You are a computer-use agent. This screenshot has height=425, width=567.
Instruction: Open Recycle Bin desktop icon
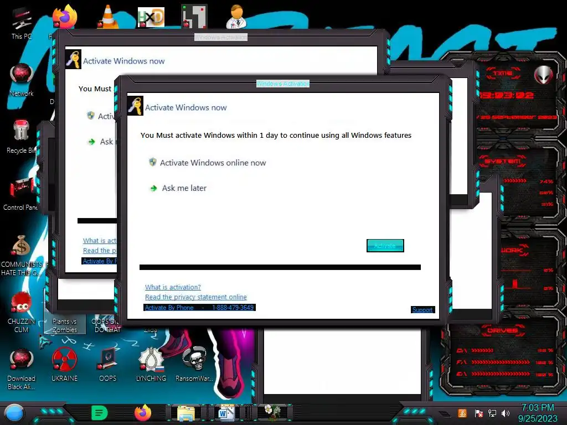click(21, 137)
